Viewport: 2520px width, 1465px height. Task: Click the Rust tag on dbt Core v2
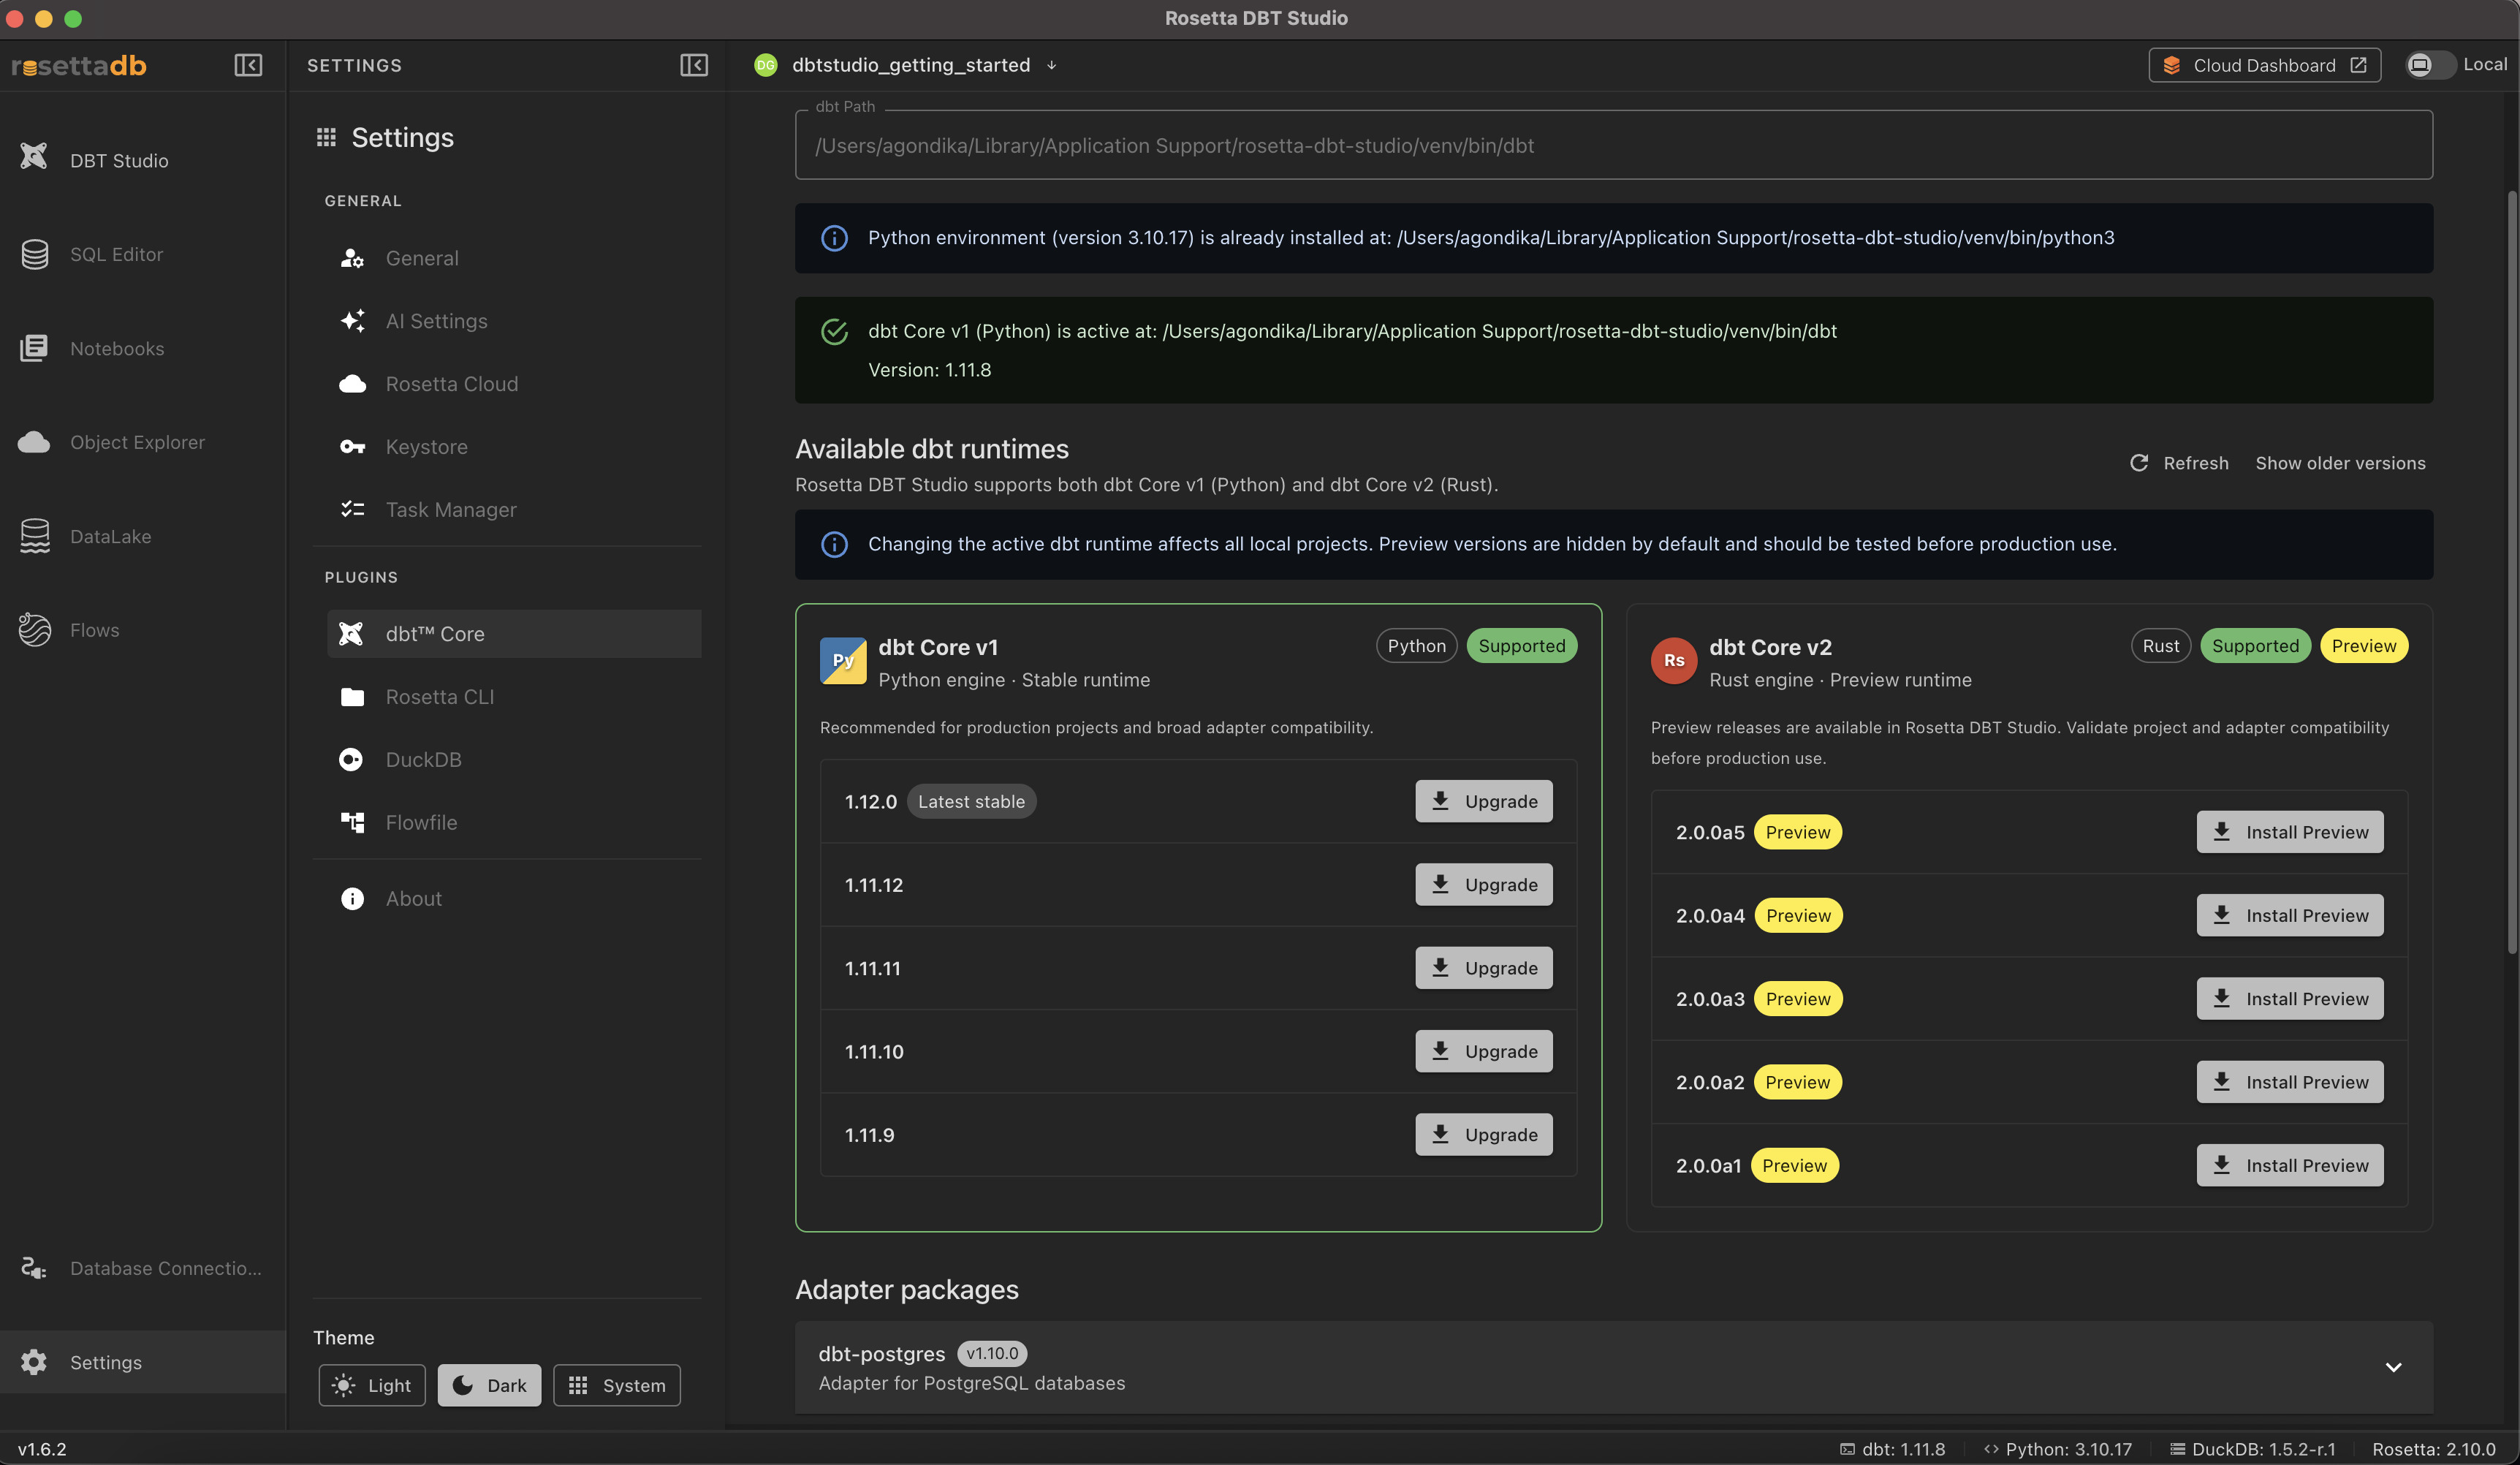click(x=2161, y=646)
